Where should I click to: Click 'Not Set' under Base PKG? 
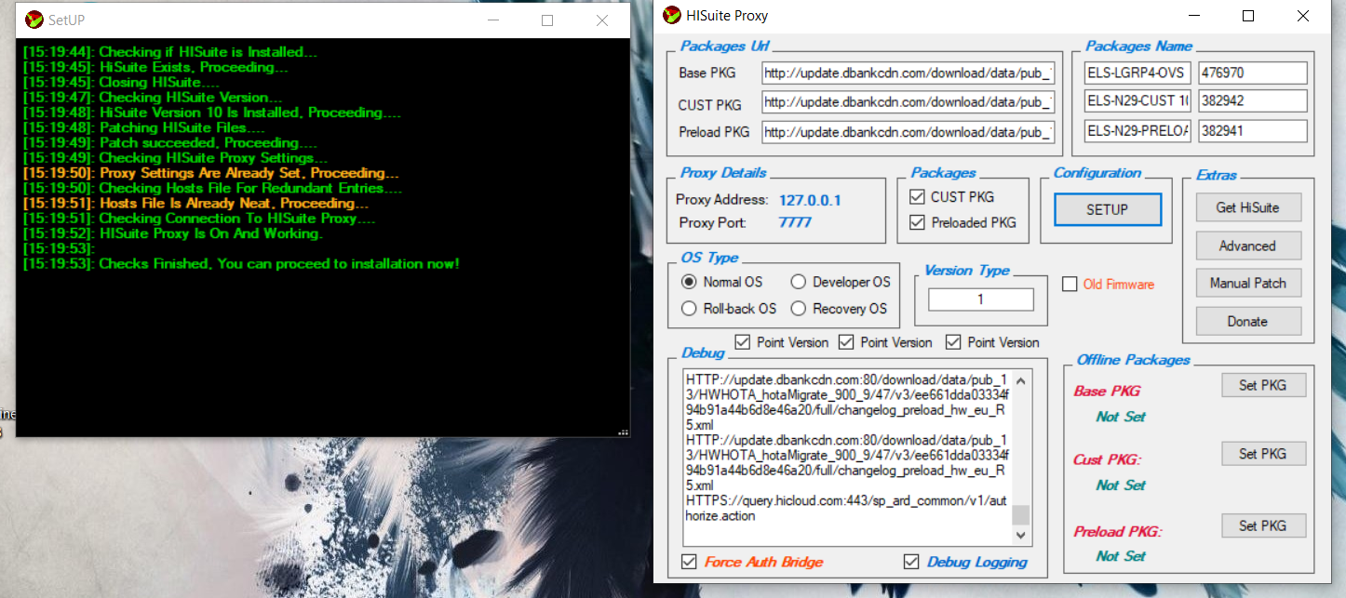point(1121,417)
